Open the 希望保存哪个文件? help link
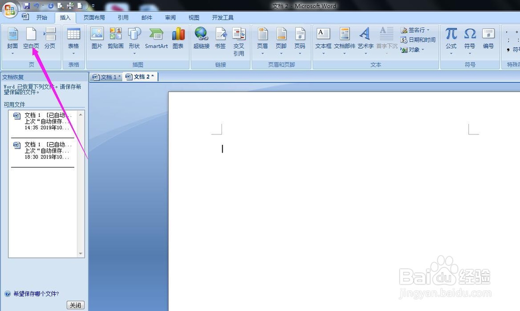This screenshot has height=311, width=520. 36,294
